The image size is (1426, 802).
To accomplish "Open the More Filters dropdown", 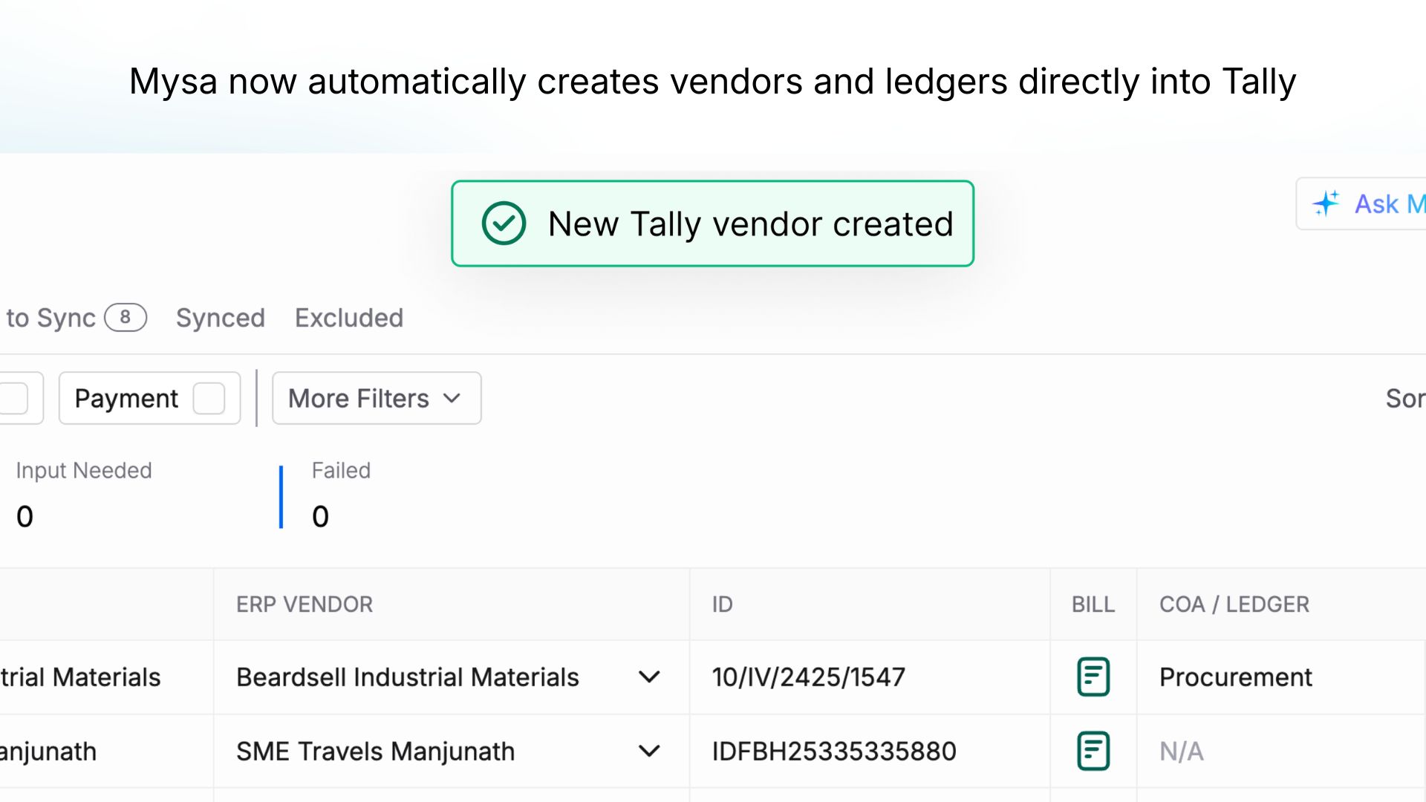I will [376, 398].
